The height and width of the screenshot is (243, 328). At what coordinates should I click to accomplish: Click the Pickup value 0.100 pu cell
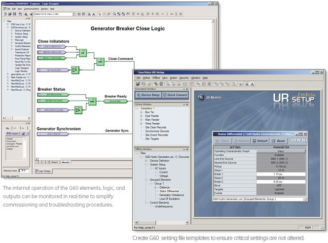tap(281, 167)
